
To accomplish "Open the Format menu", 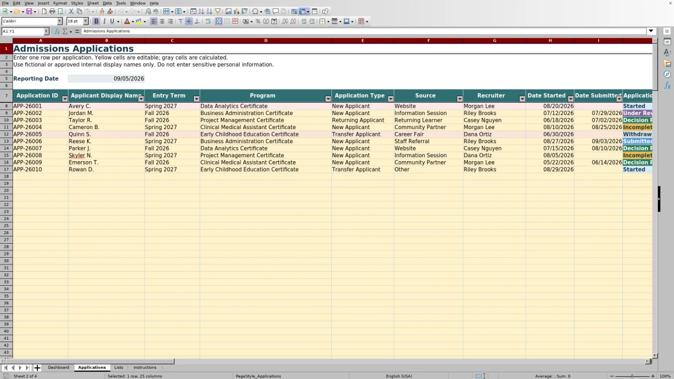I will [60, 3].
